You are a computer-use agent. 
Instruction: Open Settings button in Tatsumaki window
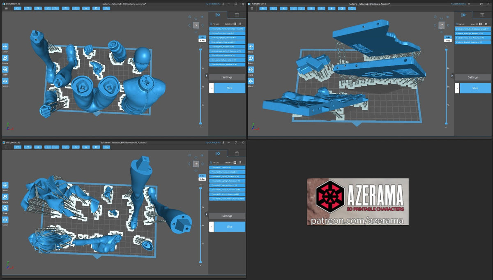pos(227,216)
